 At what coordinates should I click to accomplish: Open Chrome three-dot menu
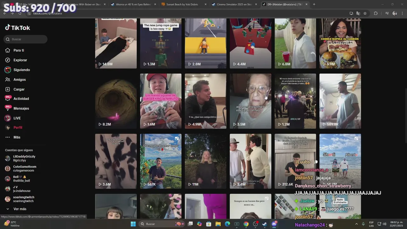pos(402,13)
